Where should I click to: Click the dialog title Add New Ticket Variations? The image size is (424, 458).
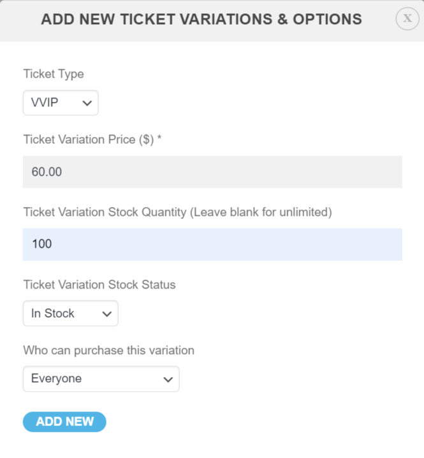(x=201, y=19)
